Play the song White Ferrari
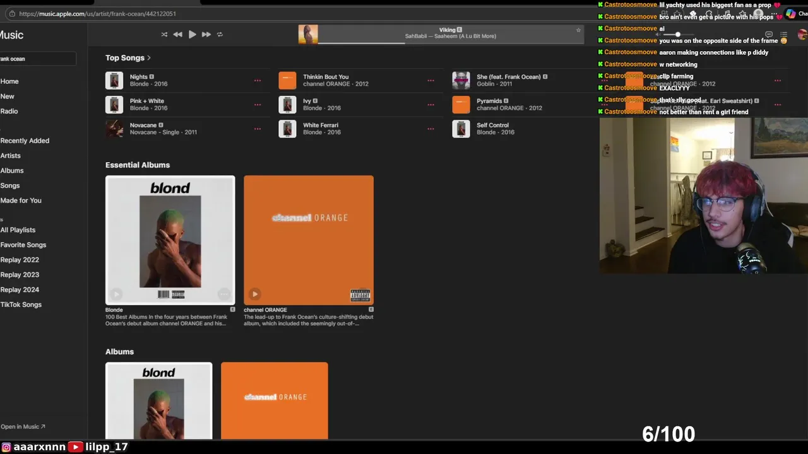The height and width of the screenshot is (454, 808). click(321, 125)
